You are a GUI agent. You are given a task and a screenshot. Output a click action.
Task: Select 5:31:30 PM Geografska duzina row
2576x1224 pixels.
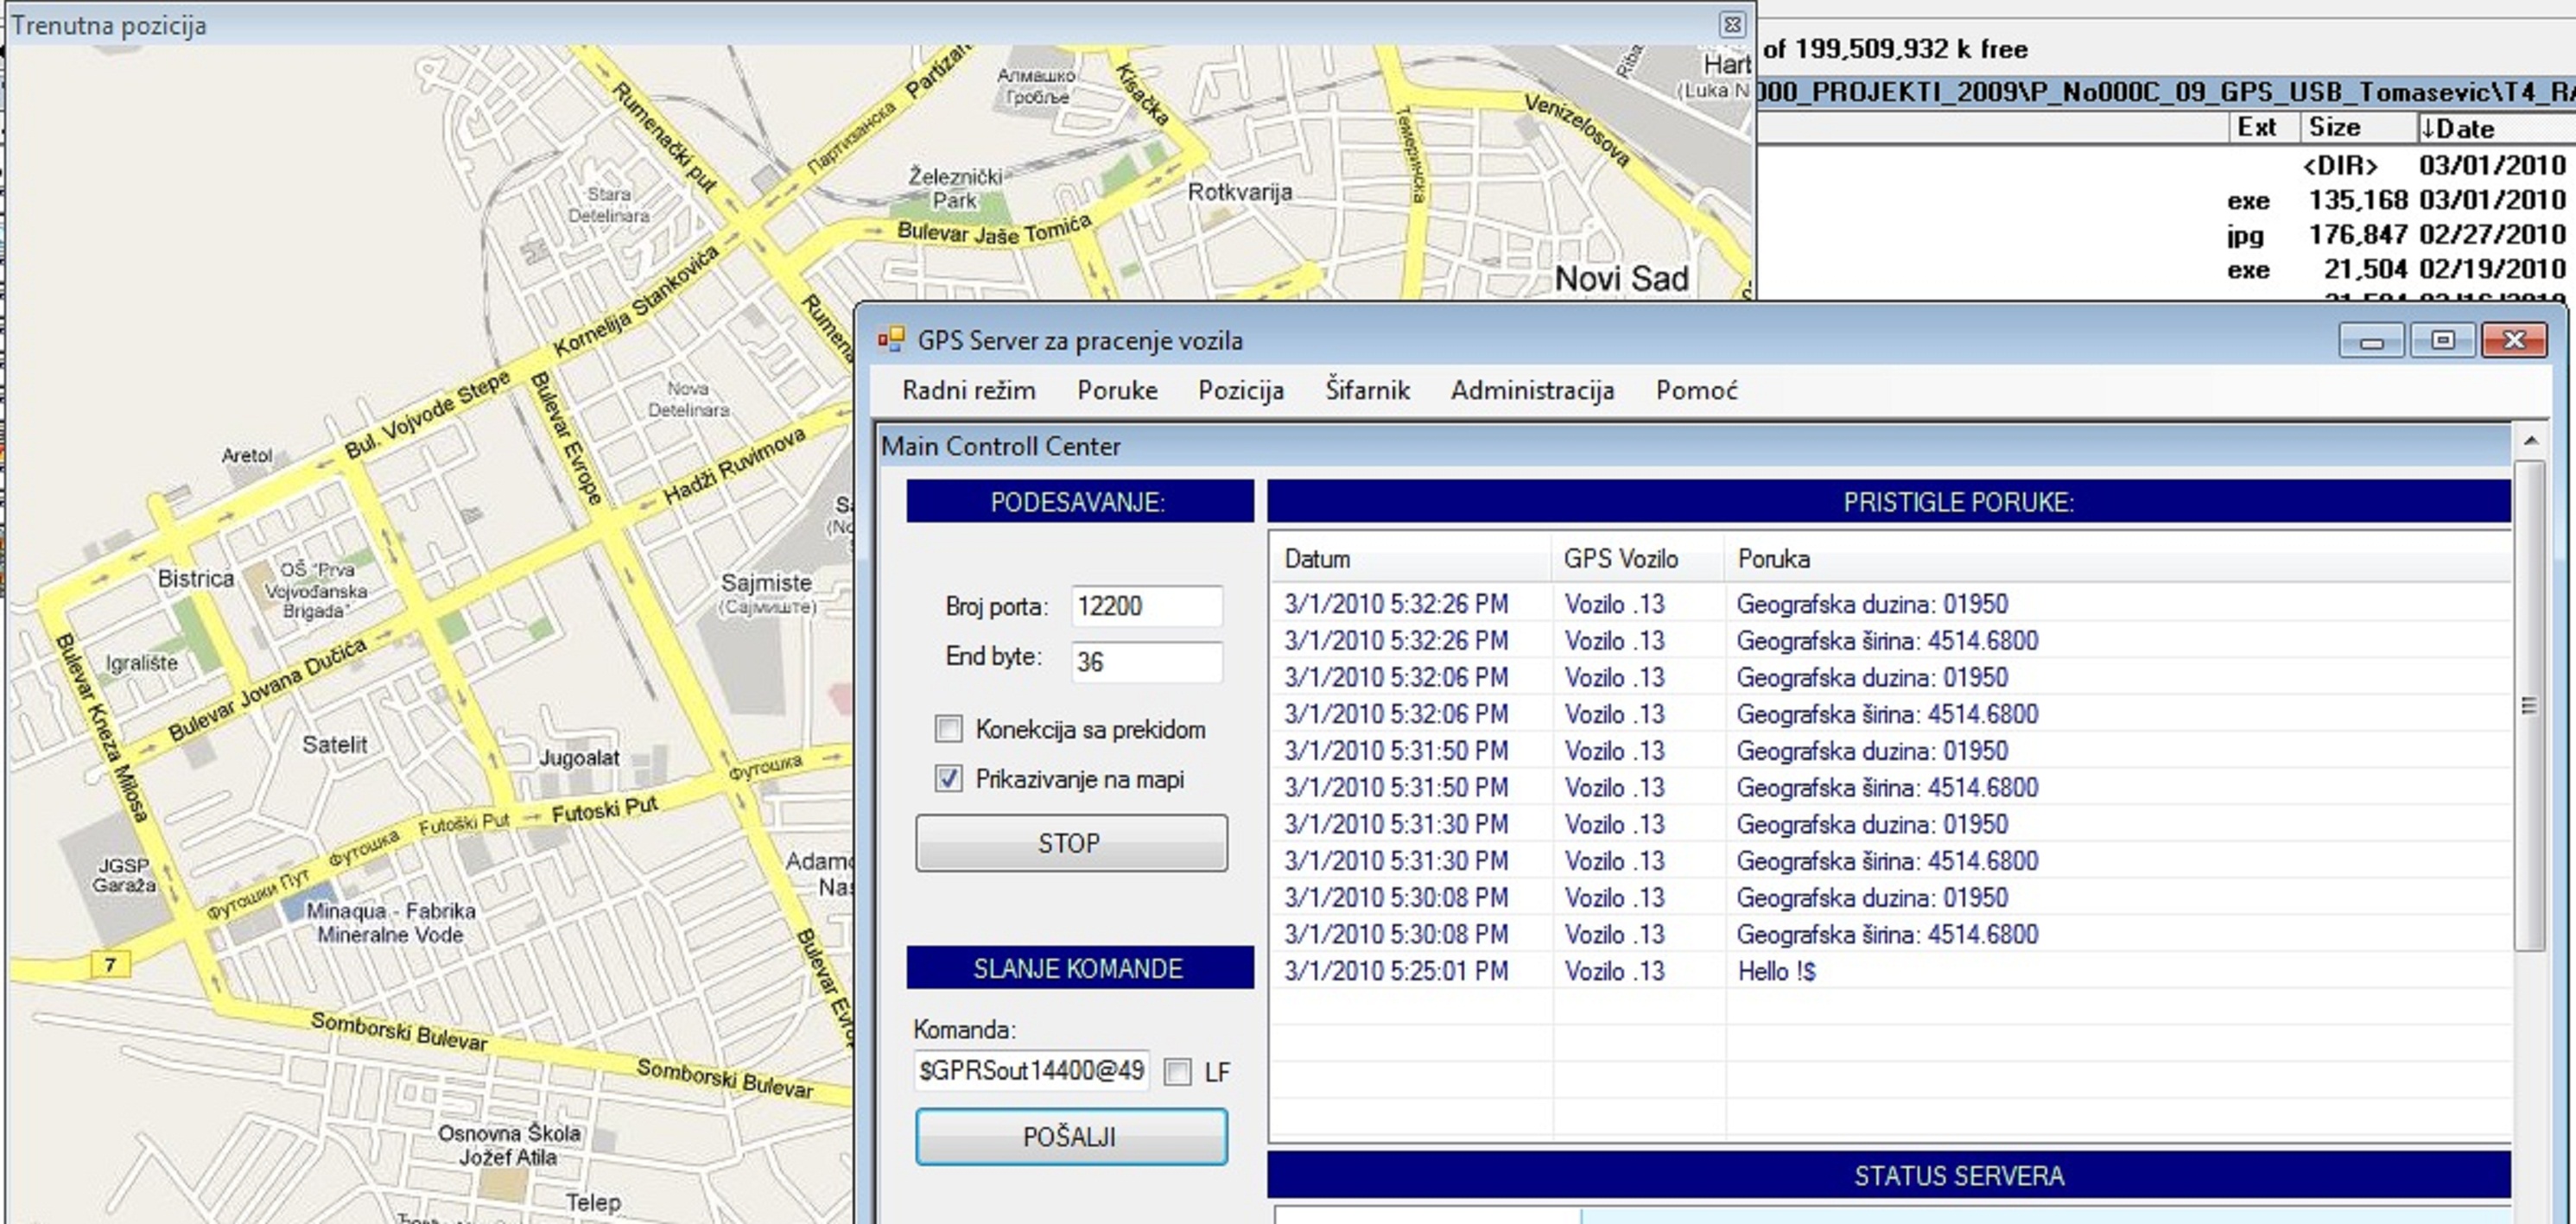(x=1891, y=824)
